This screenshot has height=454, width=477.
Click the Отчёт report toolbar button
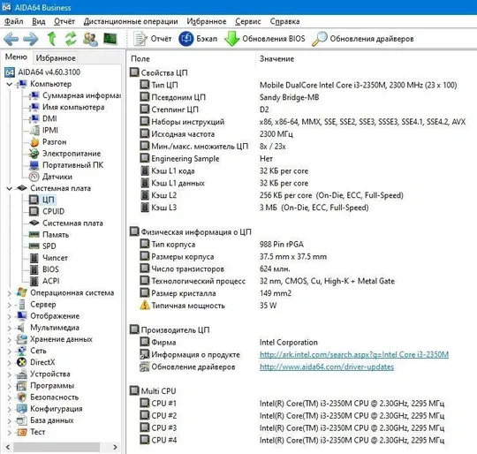(153, 39)
